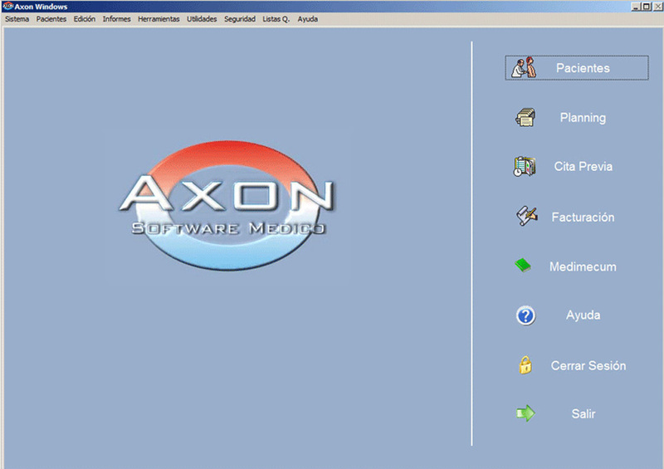Go to Facturación in the side panel
664x469 pixels.
point(583,217)
